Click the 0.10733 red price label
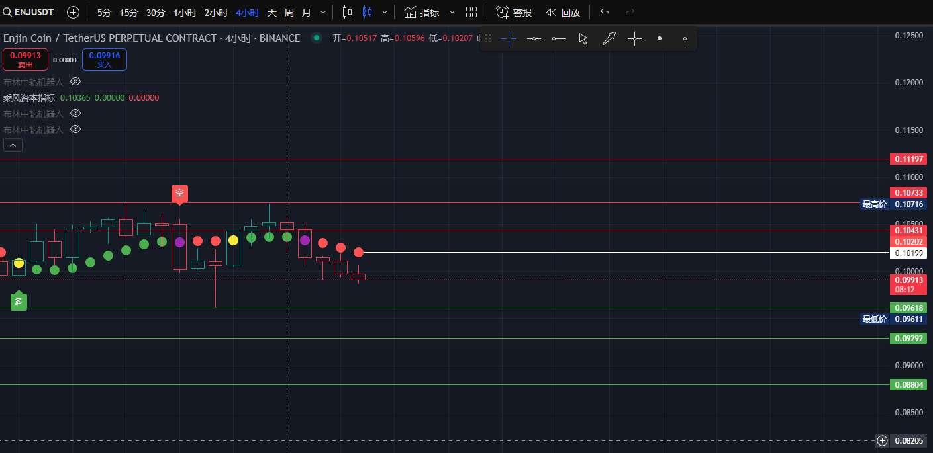The height and width of the screenshot is (453, 933). point(908,193)
